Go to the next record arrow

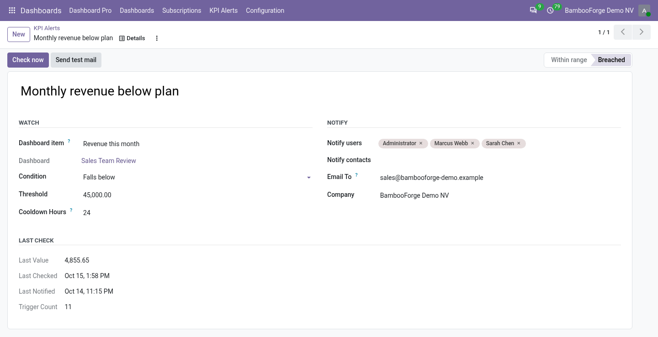(642, 32)
